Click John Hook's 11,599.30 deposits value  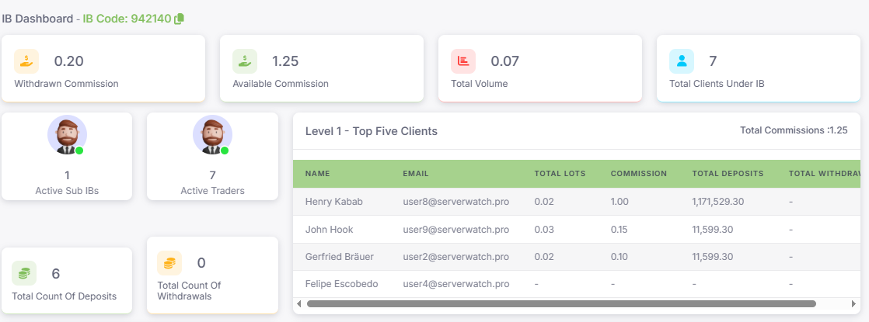click(x=712, y=230)
